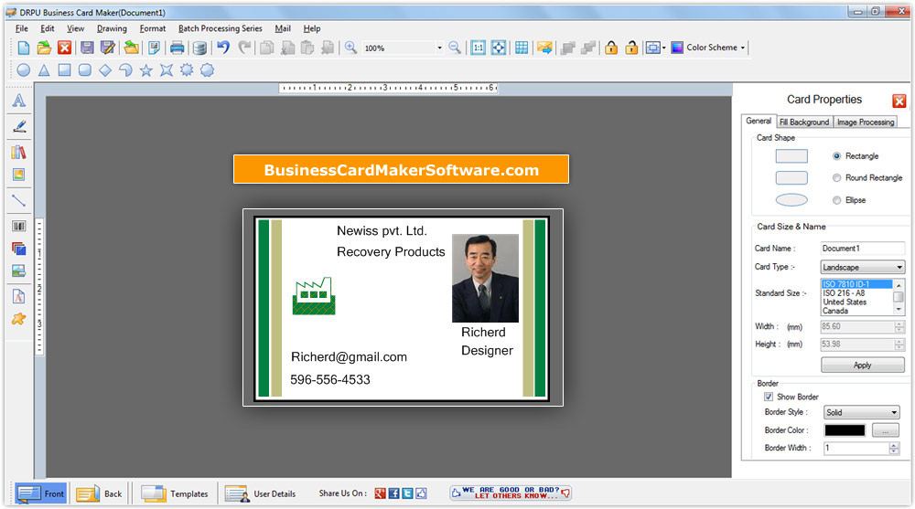
Task: Toggle the Show Border checkbox
Action: tap(769, 397)
